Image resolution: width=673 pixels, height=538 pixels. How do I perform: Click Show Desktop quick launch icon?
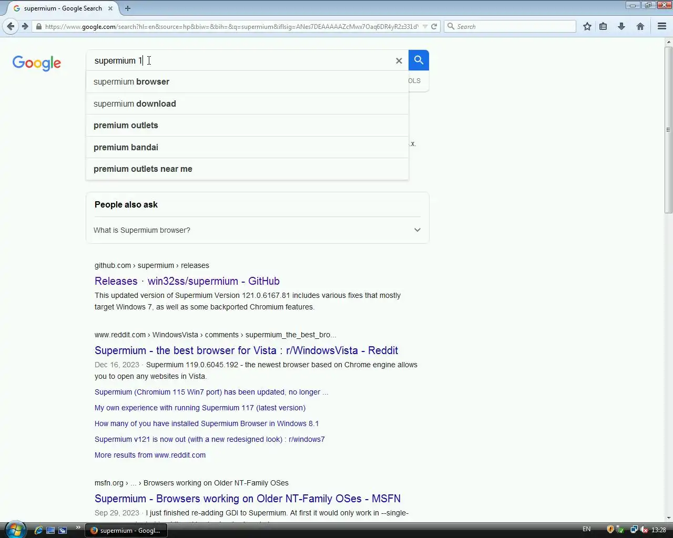tap(50, 530)
